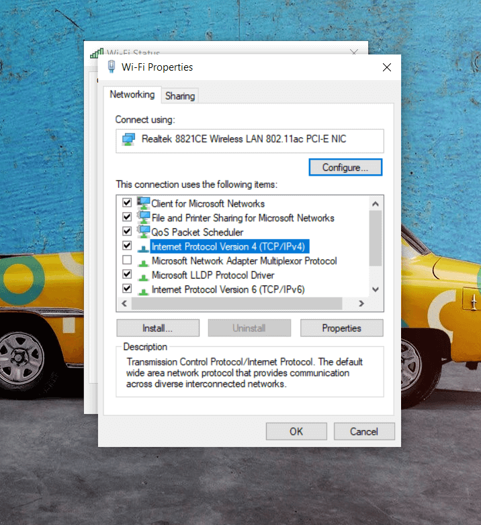Disable Internet Protocol Version 4 checkbox

(127, 246)
